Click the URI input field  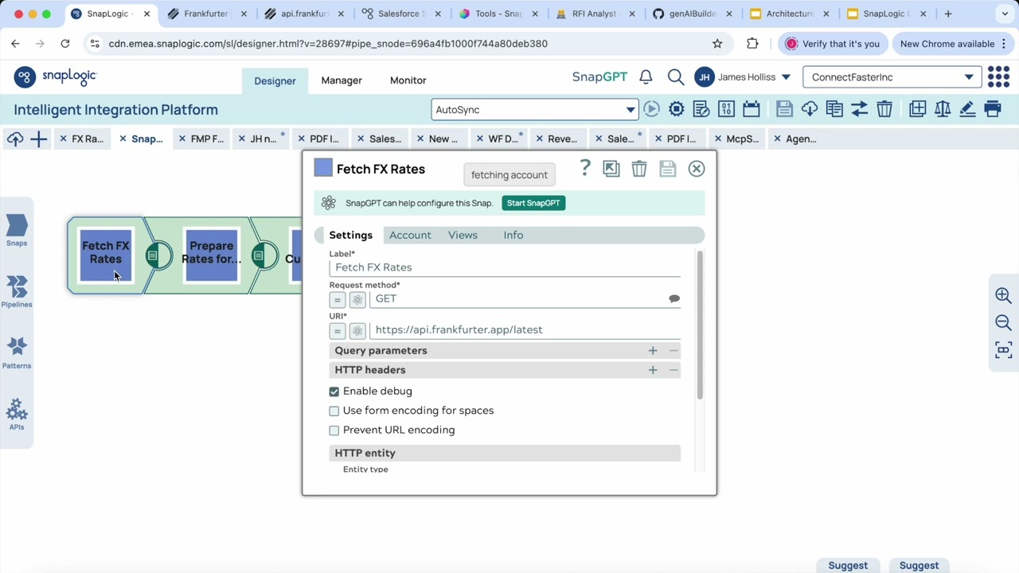(525, 329)
